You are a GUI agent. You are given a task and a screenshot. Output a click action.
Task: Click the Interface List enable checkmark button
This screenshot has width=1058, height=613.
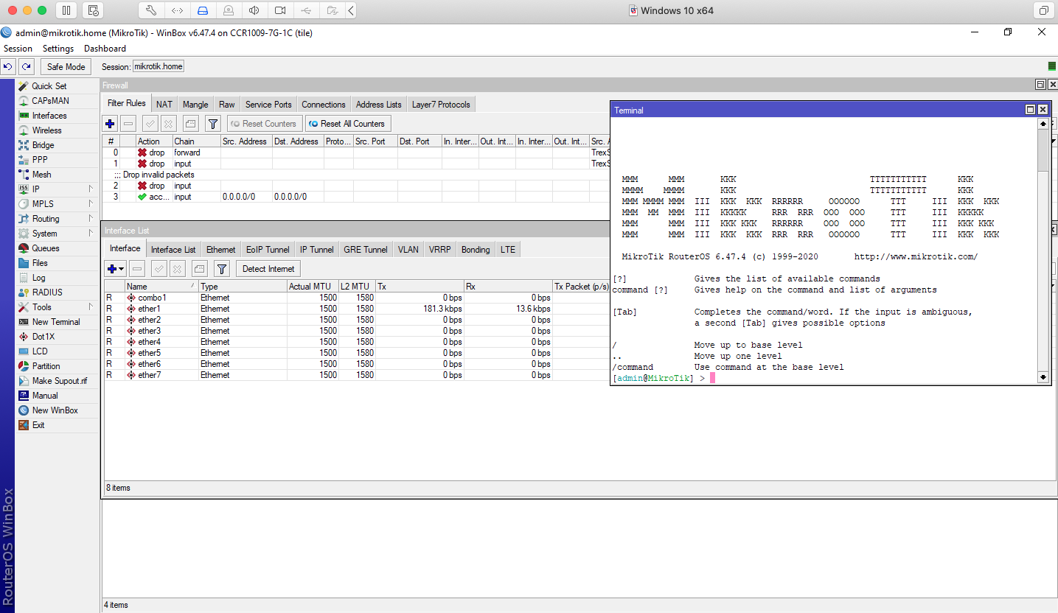point(159,269)
